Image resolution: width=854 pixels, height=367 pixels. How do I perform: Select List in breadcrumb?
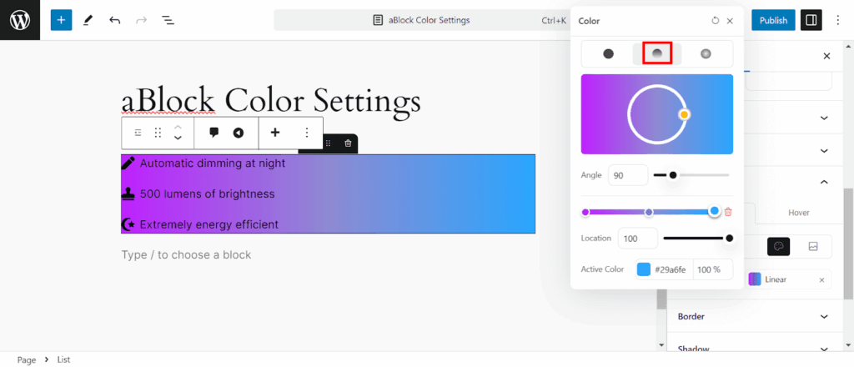click(63, 360)
